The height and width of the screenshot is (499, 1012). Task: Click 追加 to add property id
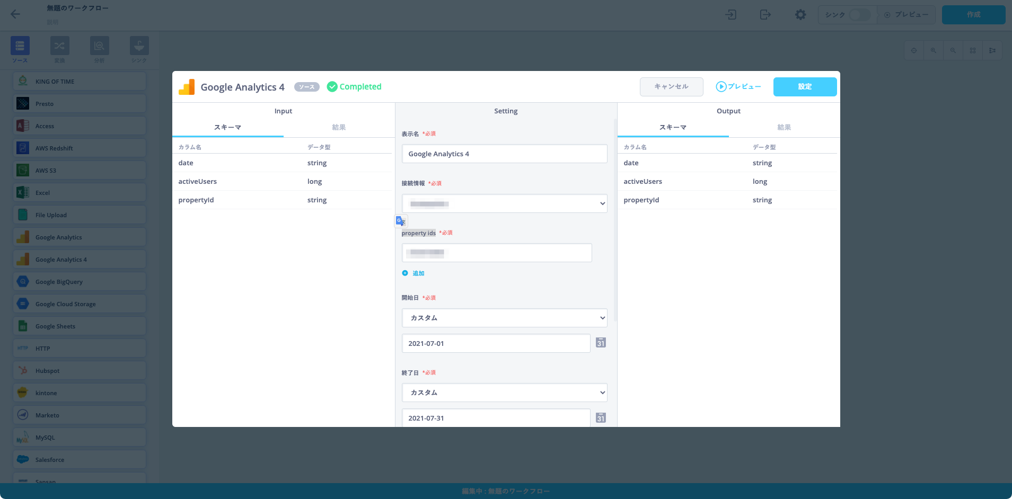click(x=413, y=273)
